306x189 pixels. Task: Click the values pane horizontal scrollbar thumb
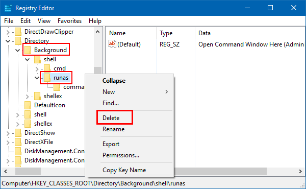220,172
